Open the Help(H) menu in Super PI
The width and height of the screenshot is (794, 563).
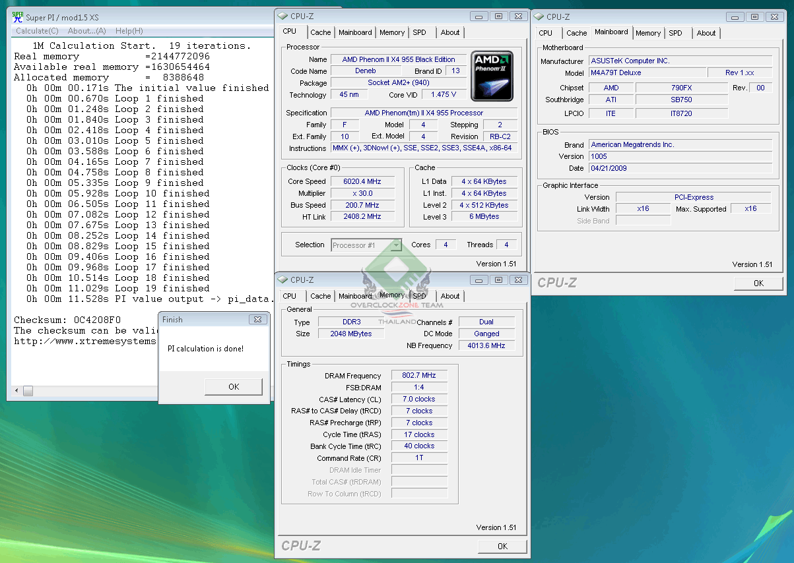tap(129, 31)
